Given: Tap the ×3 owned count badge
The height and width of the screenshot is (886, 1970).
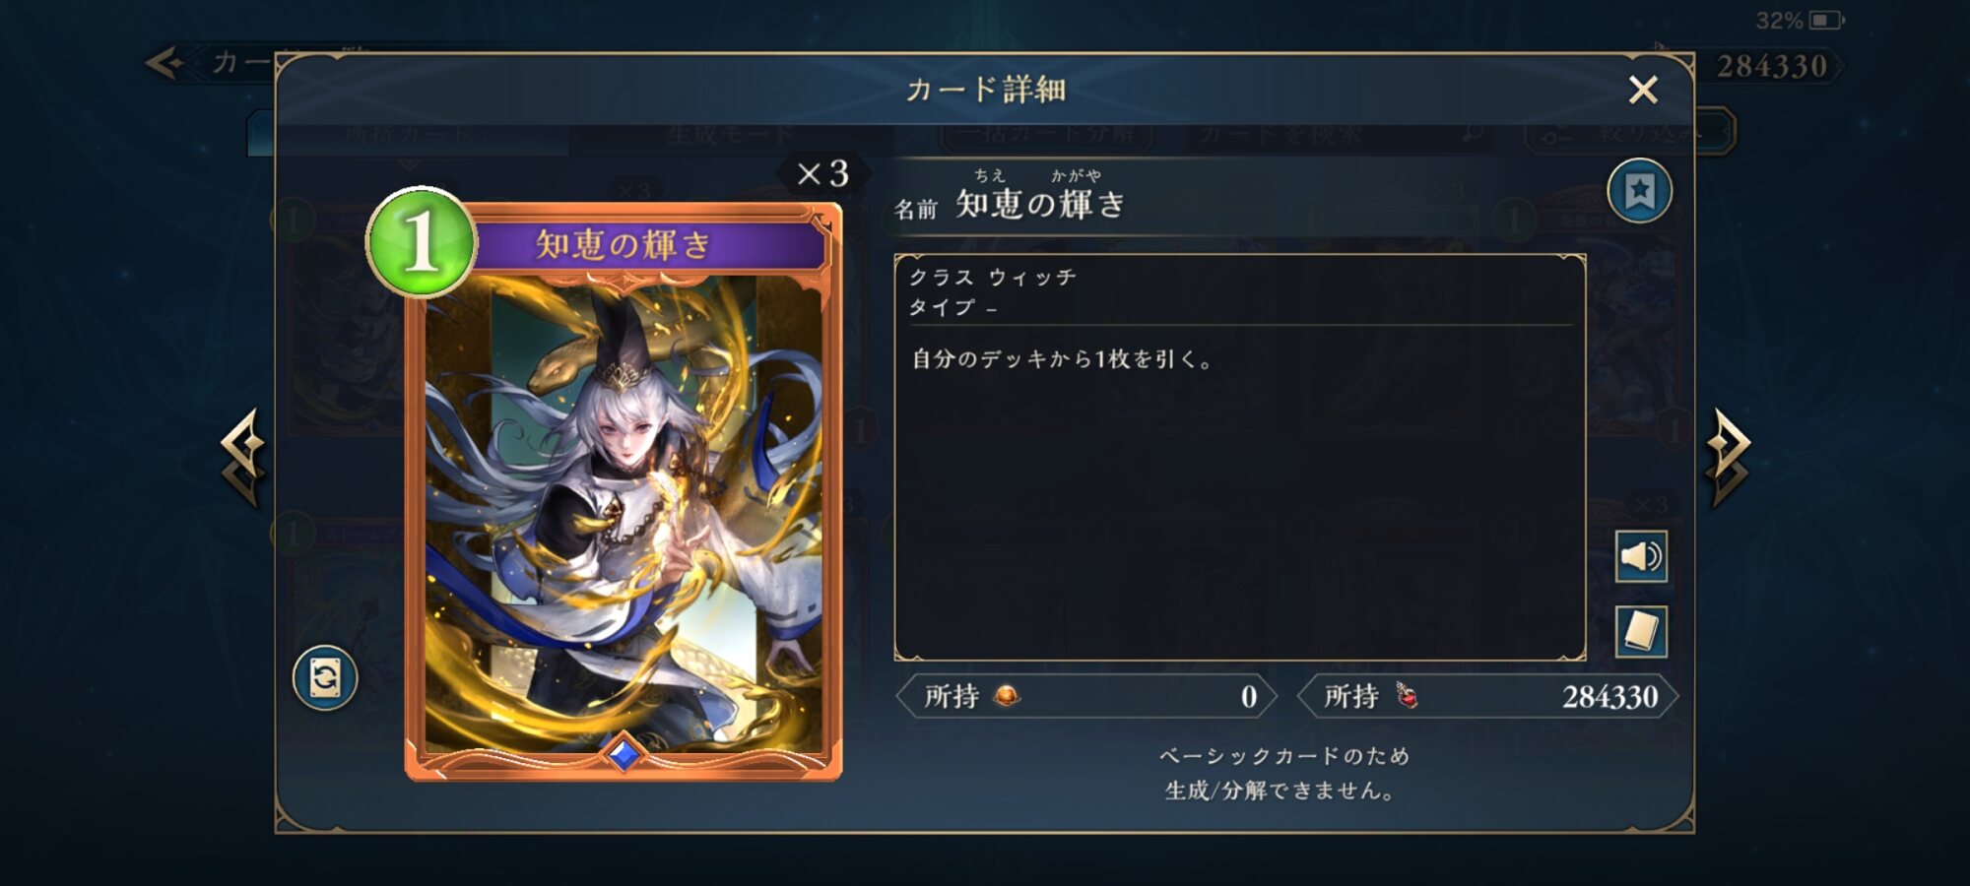Looking at the screenshot, I should point(822,174).
